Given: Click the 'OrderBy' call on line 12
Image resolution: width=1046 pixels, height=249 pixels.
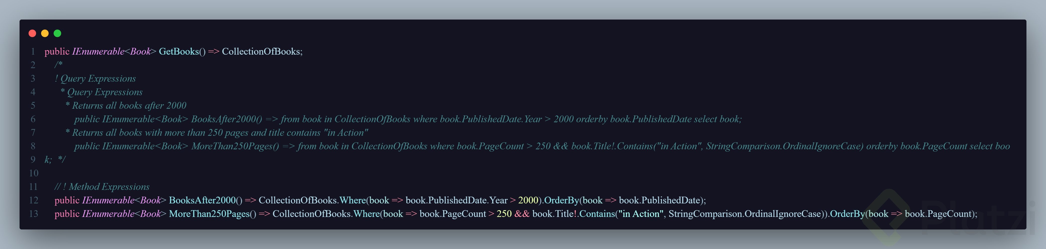Looking at the screenshot, I should point(561,200).
